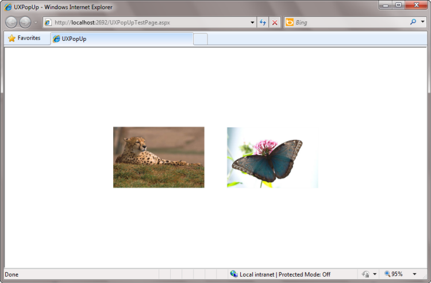This screenshot has height=283, width=431.
Task: Open the recent pages dropdown arrow
Action: [x=36, y=22]
